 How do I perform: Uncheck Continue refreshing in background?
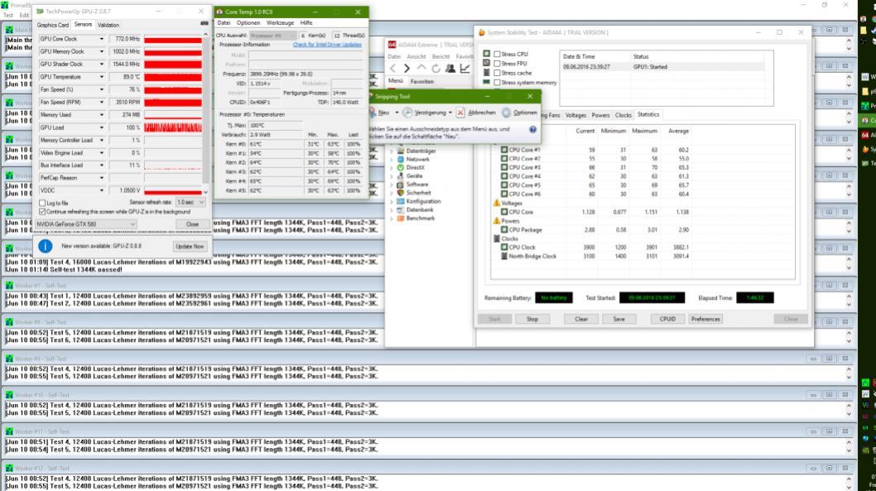click(42, 212)
